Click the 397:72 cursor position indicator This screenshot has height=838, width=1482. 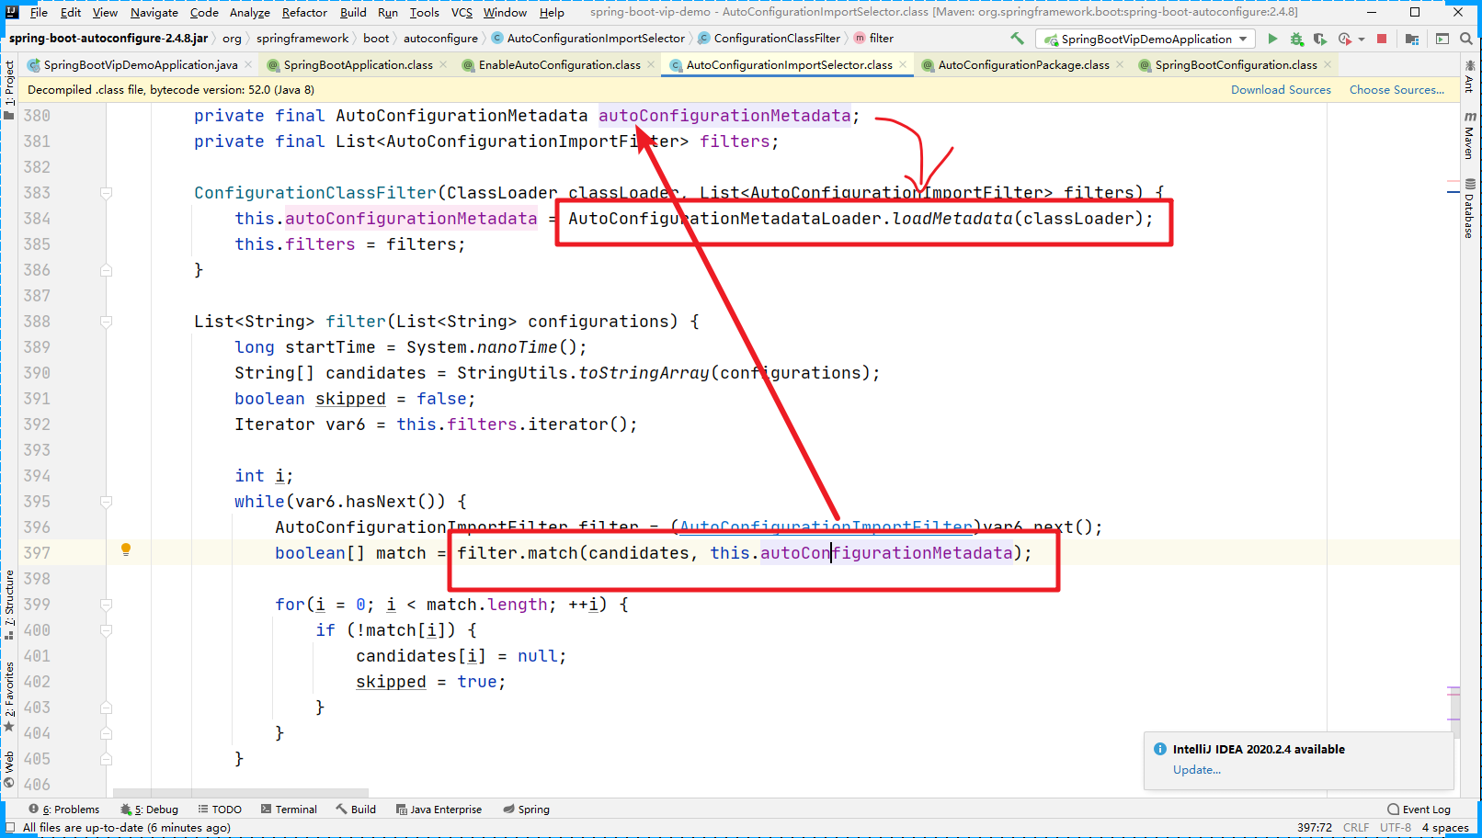pyautogui.click(x=1315, y=828)
